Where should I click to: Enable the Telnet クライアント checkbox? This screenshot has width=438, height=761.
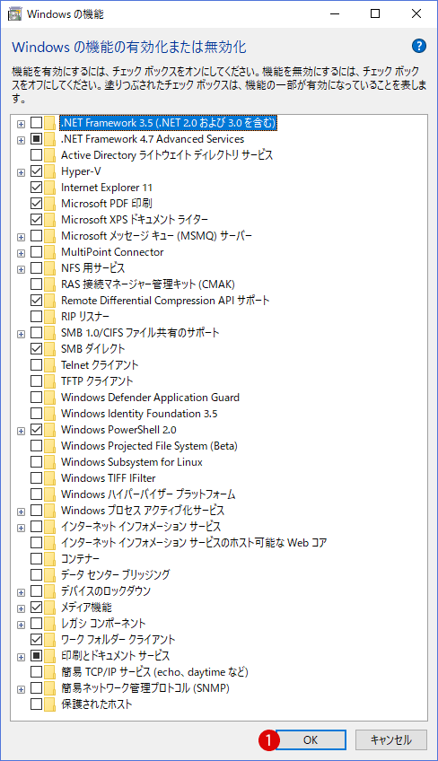tap(36, 364)
